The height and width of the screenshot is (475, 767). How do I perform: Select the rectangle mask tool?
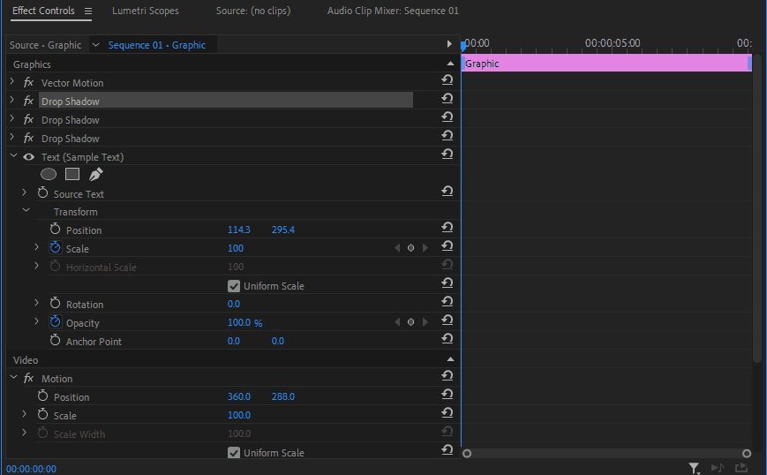click(72, 174)
